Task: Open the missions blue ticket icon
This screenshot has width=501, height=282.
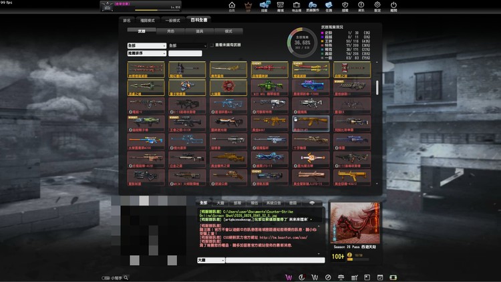Action: 329,5
